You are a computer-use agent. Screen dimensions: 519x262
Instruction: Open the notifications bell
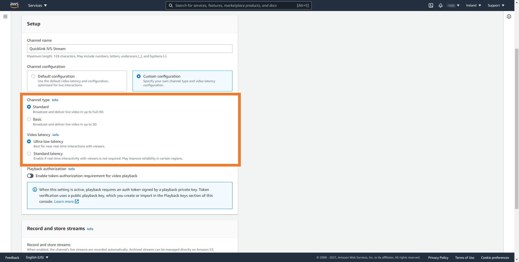(441, 5)
